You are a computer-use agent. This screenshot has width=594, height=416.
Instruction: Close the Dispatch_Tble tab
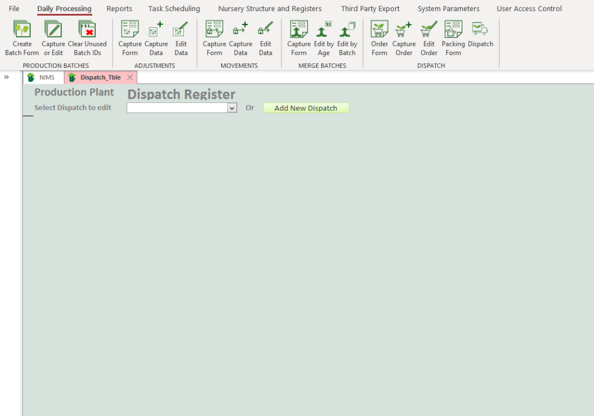pos(130,78)
